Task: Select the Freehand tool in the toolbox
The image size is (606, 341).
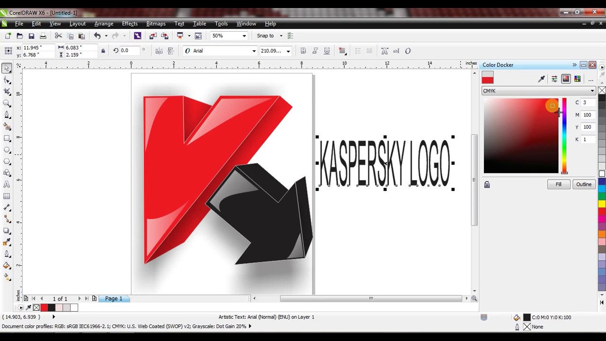Action: coord(7,115)
